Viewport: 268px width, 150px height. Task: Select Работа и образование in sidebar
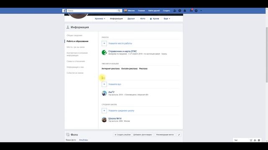click(77, 41)
